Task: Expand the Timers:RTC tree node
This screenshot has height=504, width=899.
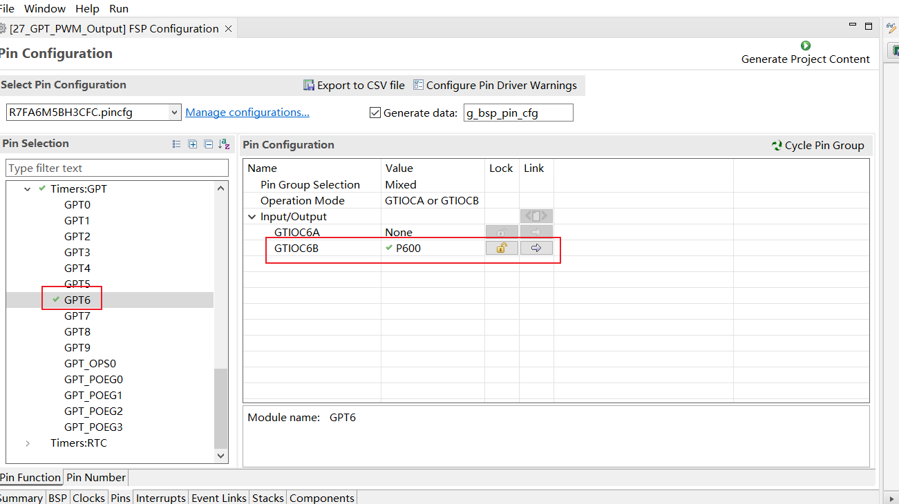Action: (x=28, y=443)
